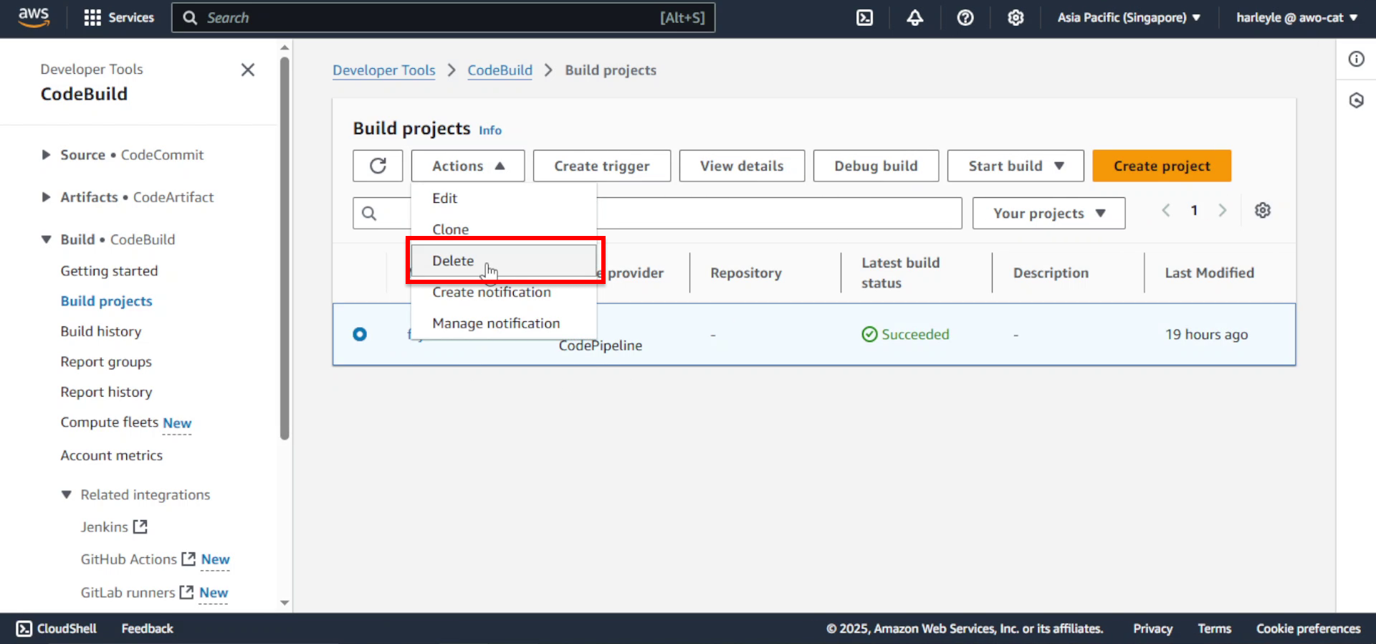Sort by Last Modified column header
This screenshot has height=644, width=1376.
click(x=1210, y=273)
